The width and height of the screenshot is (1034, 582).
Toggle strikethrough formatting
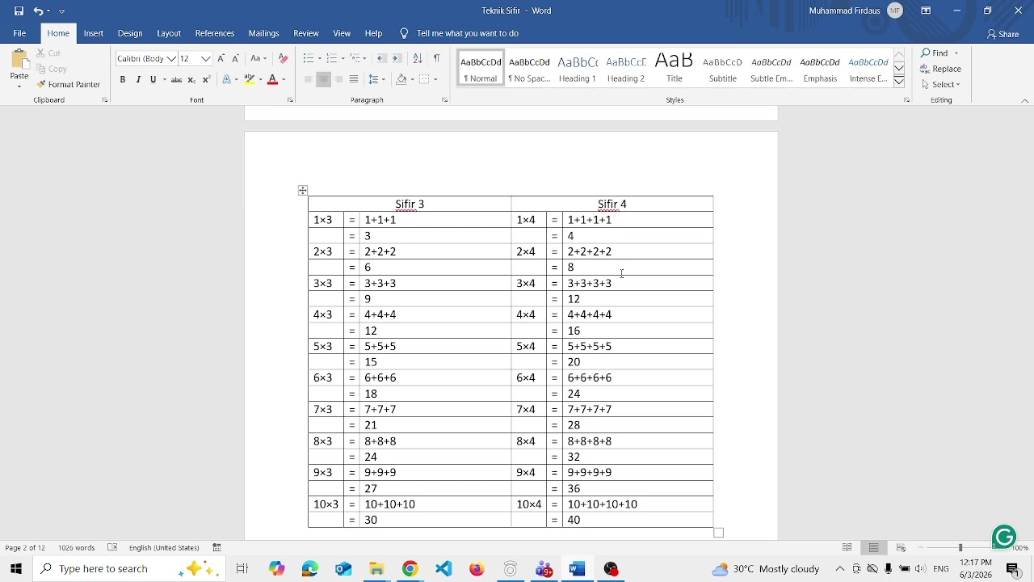[x=176, y=79]
